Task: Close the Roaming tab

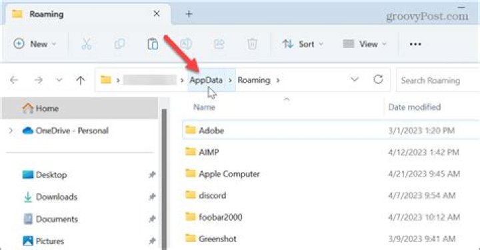Action: [157, 14]
